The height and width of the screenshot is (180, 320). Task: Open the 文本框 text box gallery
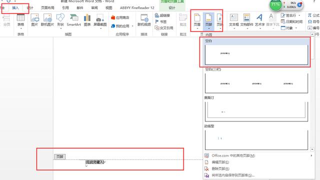tap(233, 21)
